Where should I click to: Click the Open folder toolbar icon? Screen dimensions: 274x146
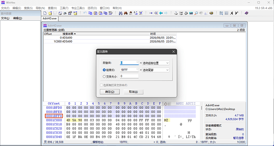pyautogui.click(x=75, y=13)
